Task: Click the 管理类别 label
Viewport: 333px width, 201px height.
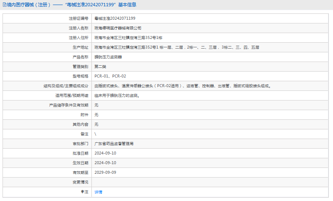Action: (x=80, y=67)
